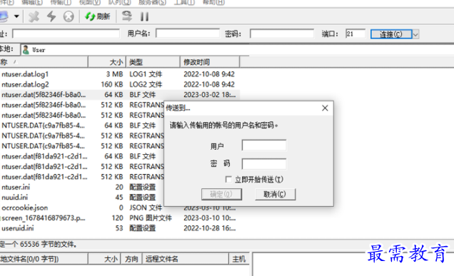
Task: Click the host address input field
Action: [66, 34]
